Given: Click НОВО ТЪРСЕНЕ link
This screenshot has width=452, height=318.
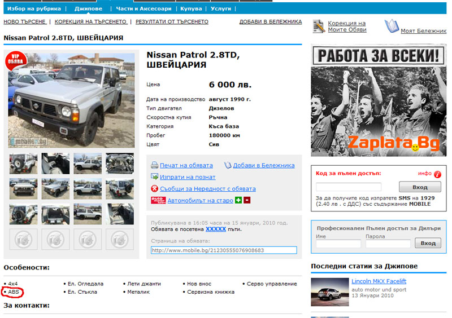Looking at the screenshot, I should pos(24,21).
